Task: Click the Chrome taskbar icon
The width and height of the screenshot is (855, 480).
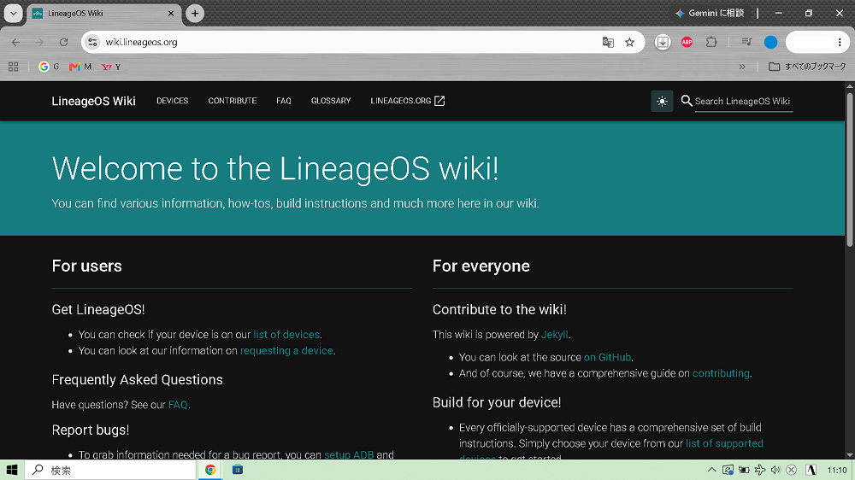Action: coord(210,470)
